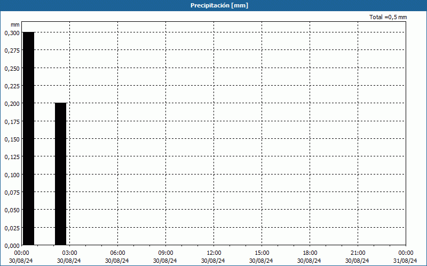Click the y-axis value 0,050
Viewport: 427px width, 266px height.
click(x=12, y=210)
